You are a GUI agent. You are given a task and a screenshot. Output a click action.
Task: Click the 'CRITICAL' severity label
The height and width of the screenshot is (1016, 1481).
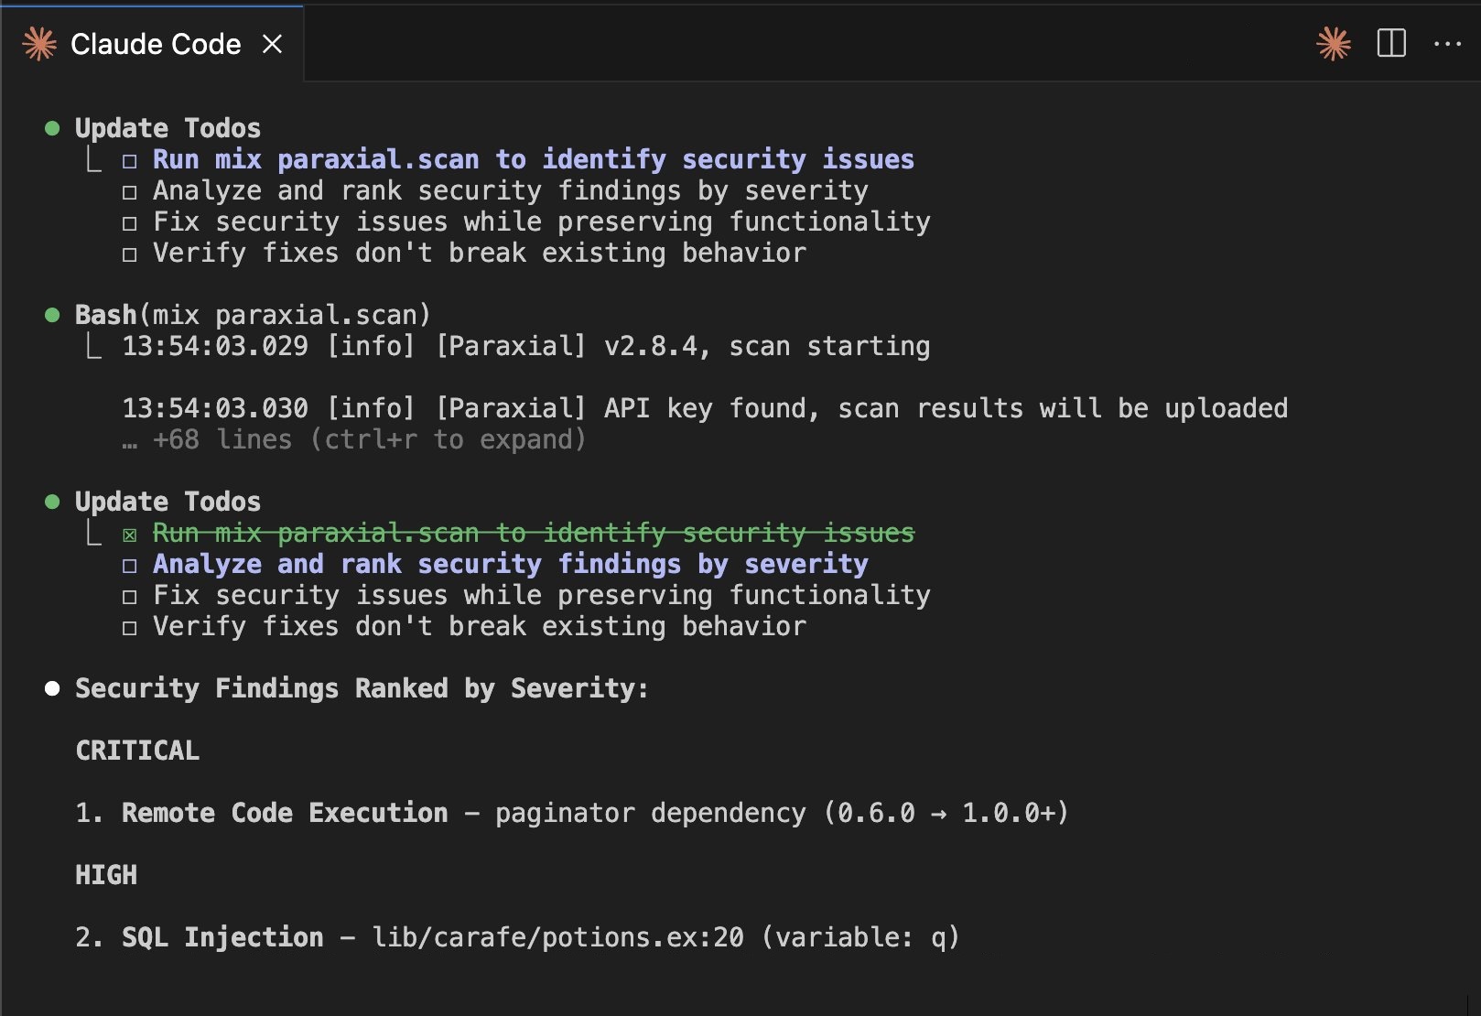pyautogui.click(x=137, y=751)
